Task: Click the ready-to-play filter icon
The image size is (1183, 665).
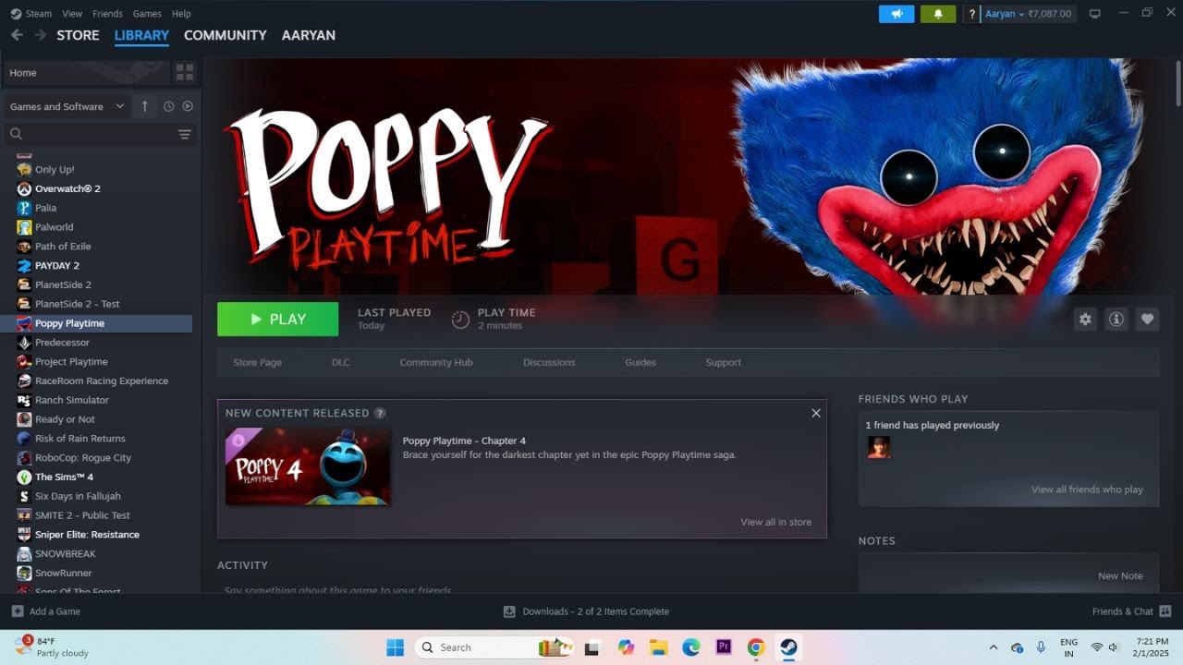Action: pos(188,106)
